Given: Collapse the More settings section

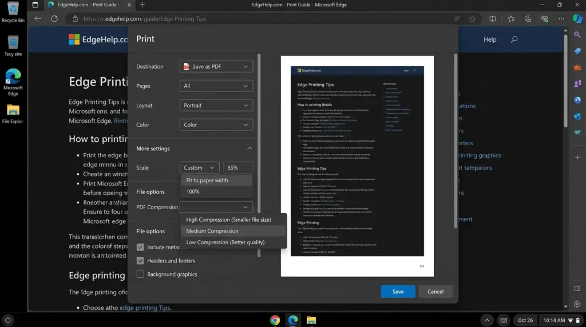Looking at the screenshot, I should tap(250, 149).
